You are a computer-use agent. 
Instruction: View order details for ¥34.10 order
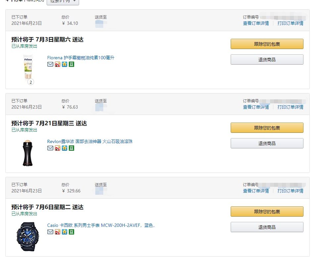[256, 23]
